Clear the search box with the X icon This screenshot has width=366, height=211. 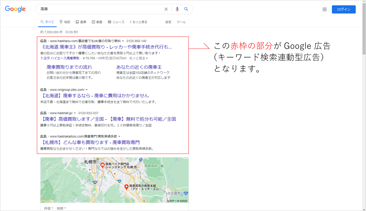(166, 9)
